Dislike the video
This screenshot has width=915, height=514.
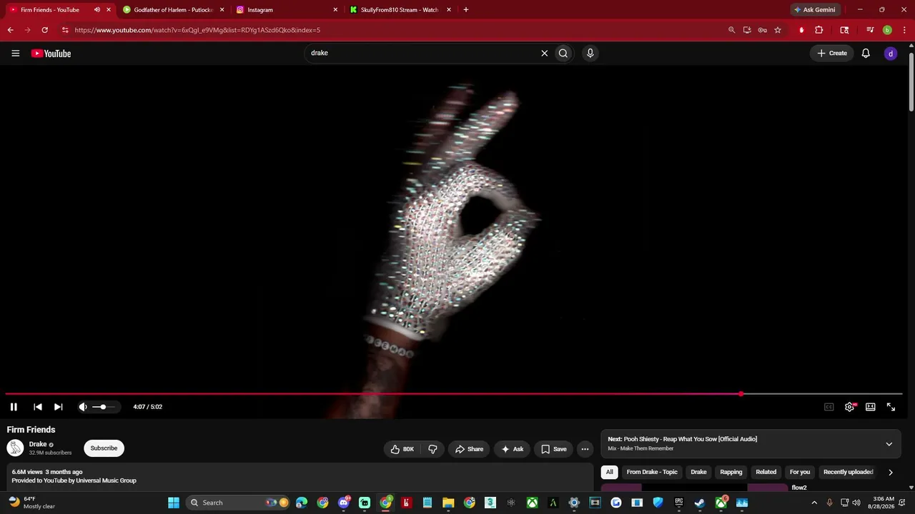(432, 449)
